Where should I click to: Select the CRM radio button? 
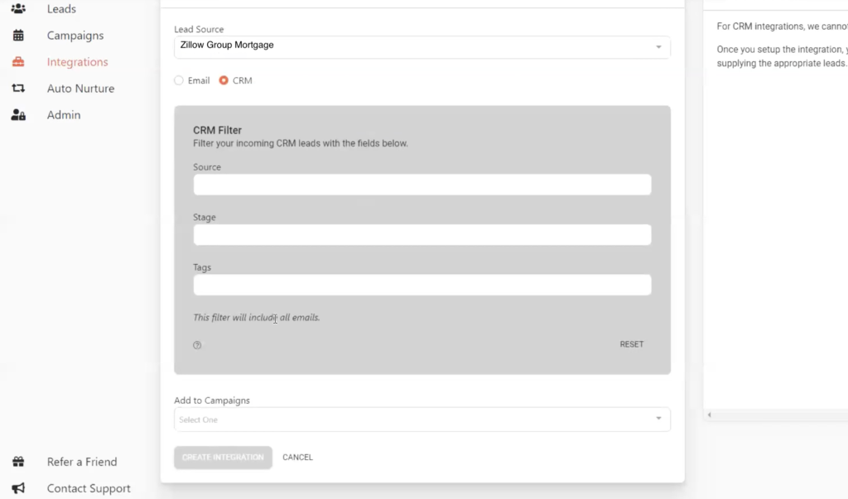point(224,80)
